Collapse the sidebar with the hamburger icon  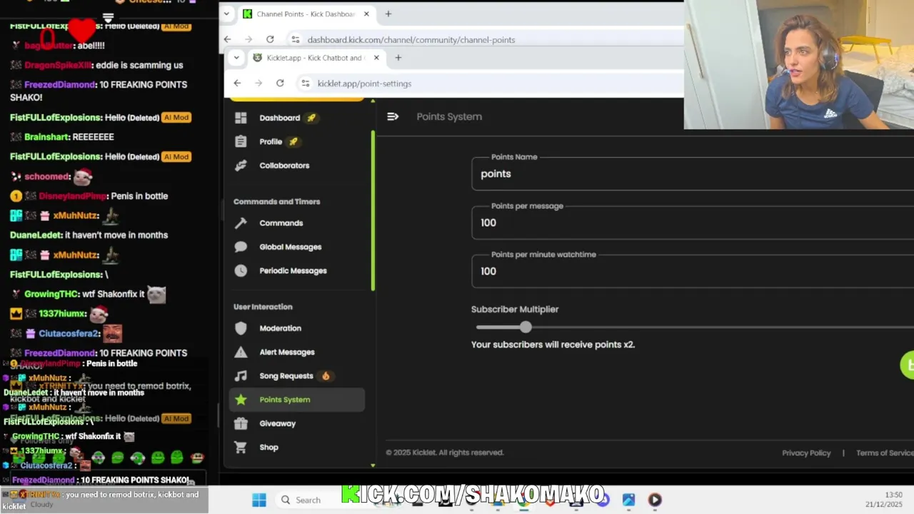393,116
